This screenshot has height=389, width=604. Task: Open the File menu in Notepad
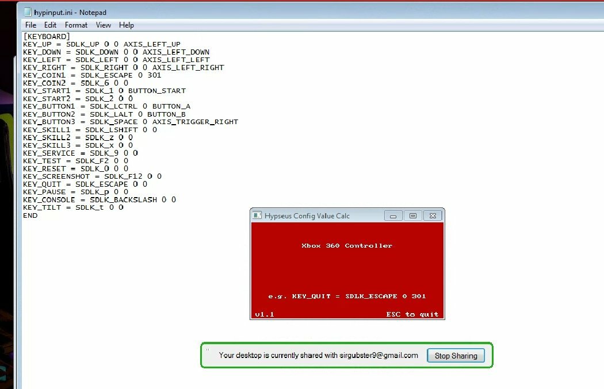click(x=30, y=25)
